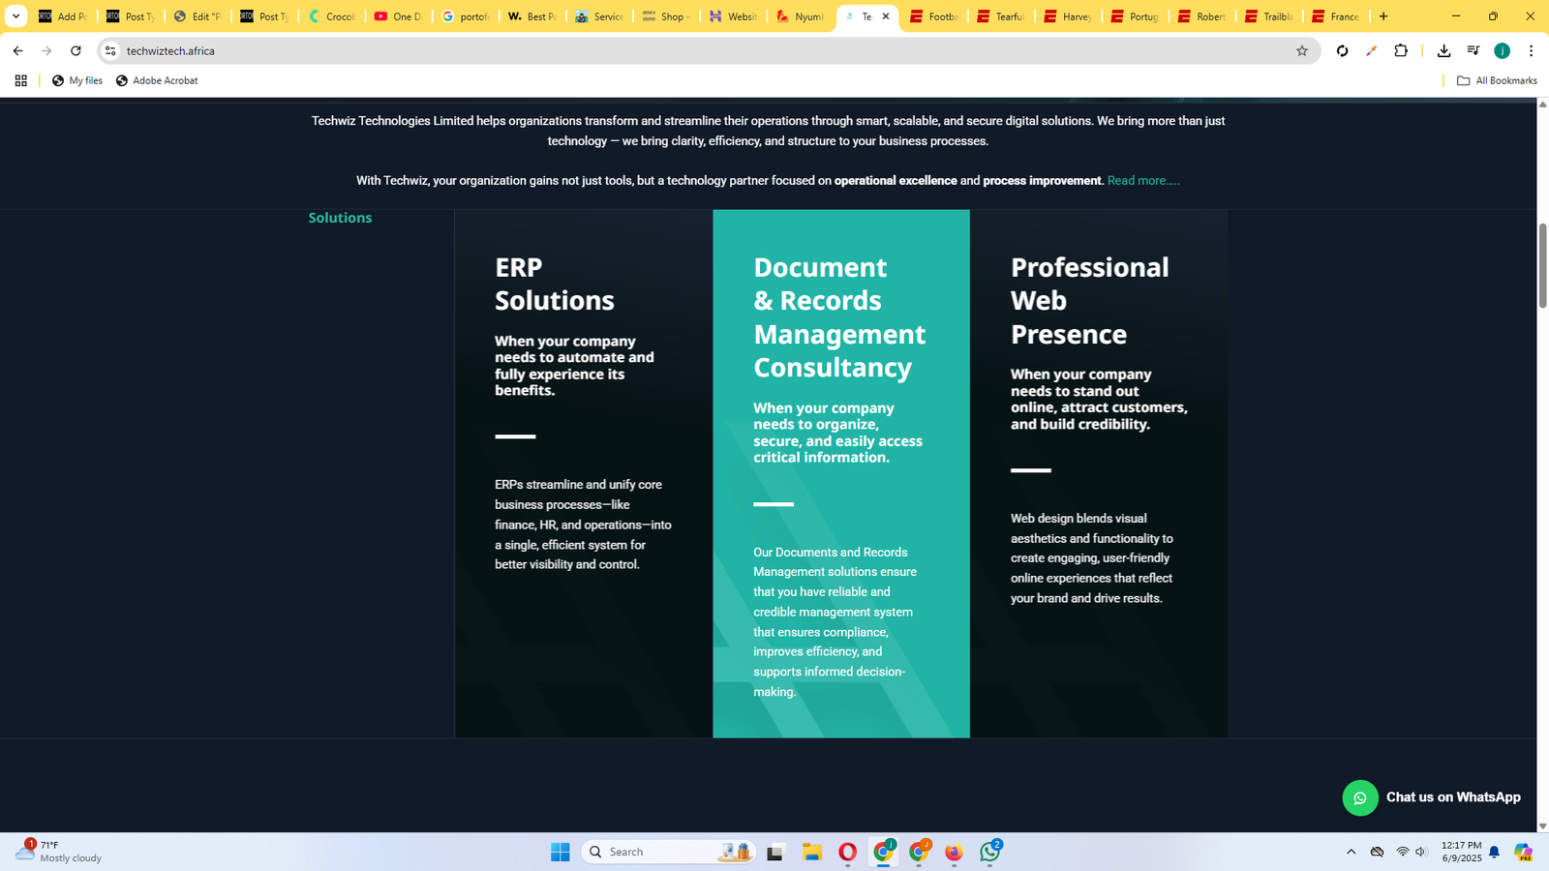Click the circular sync extension icon
Viewport: 1549px width, 871px height.
click(1342, 50)
